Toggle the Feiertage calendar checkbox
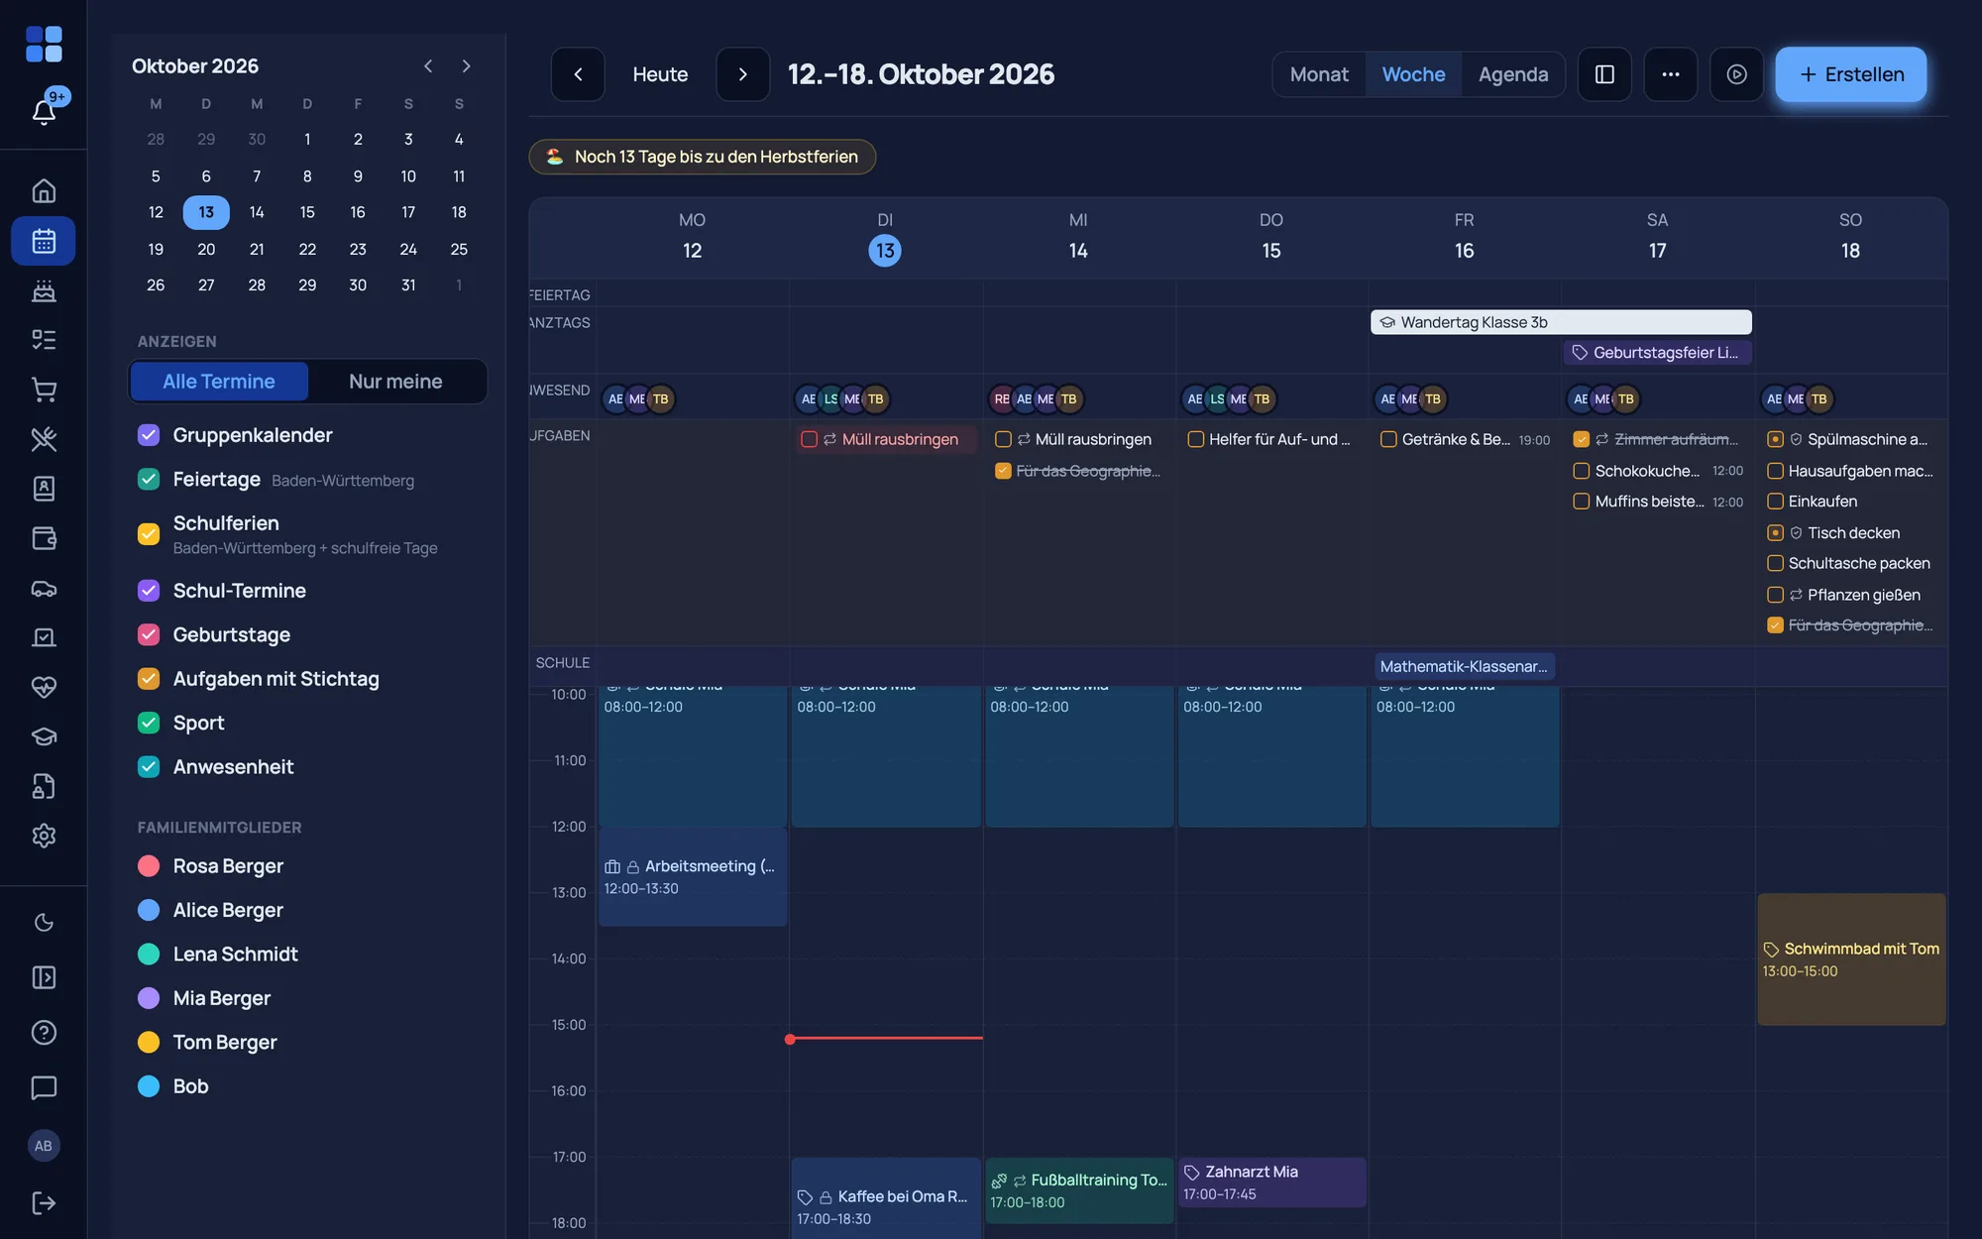The image size is (1982, 1239). click(149, 480)
